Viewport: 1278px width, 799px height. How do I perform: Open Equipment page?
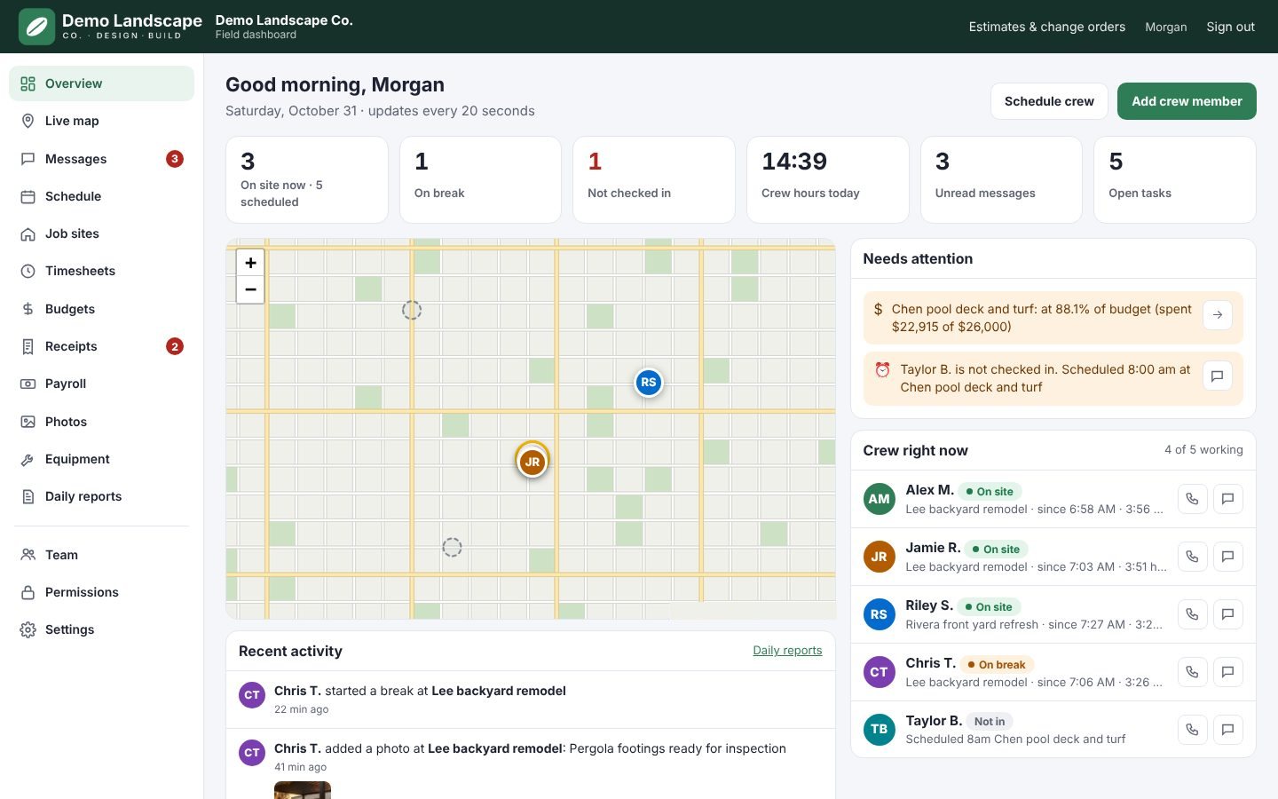click(x=101, y=459)
